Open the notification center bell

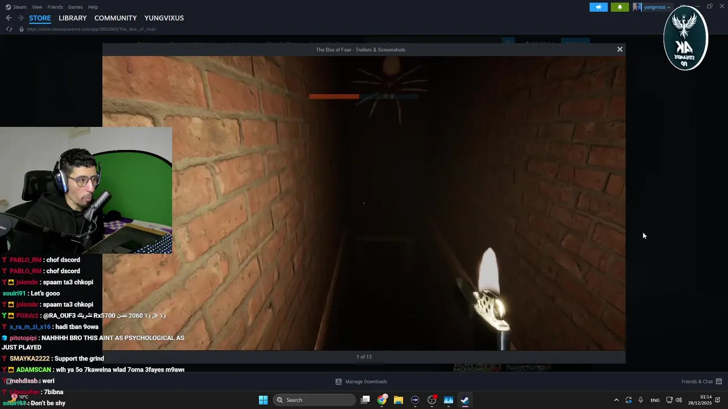coord(718,400)
